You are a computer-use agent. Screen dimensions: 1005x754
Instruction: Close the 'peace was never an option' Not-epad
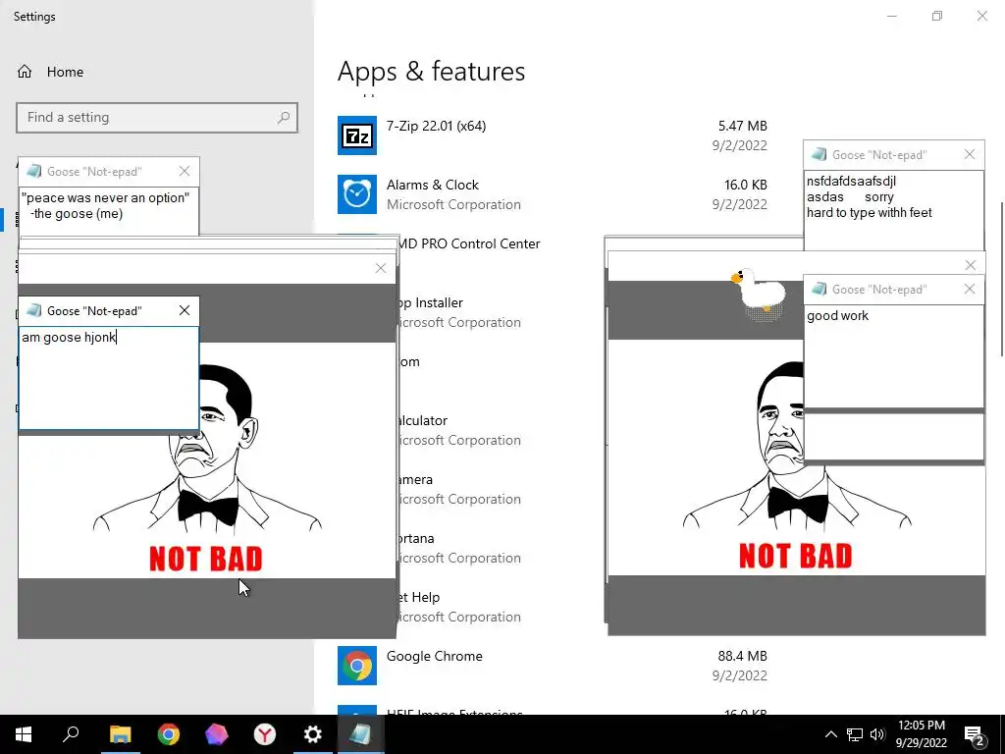tap(185, 171)
